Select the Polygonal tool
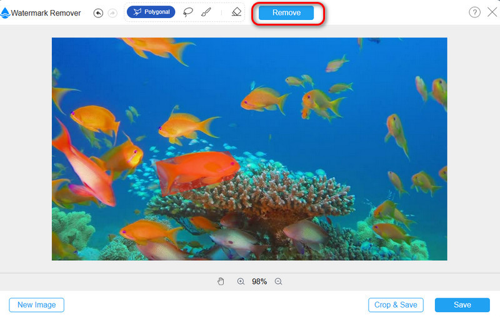The image size is (500, 317). pyautogui.click(x=151, y=12)
